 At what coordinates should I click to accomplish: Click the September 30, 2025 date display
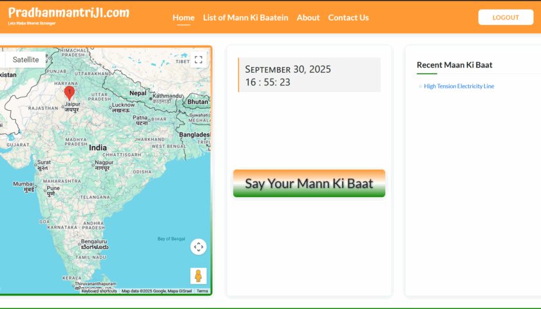click(x=288, y=69)
